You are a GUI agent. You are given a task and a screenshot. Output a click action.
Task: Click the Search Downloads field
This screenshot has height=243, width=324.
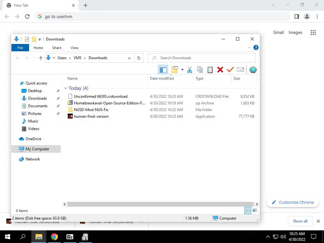202,58
